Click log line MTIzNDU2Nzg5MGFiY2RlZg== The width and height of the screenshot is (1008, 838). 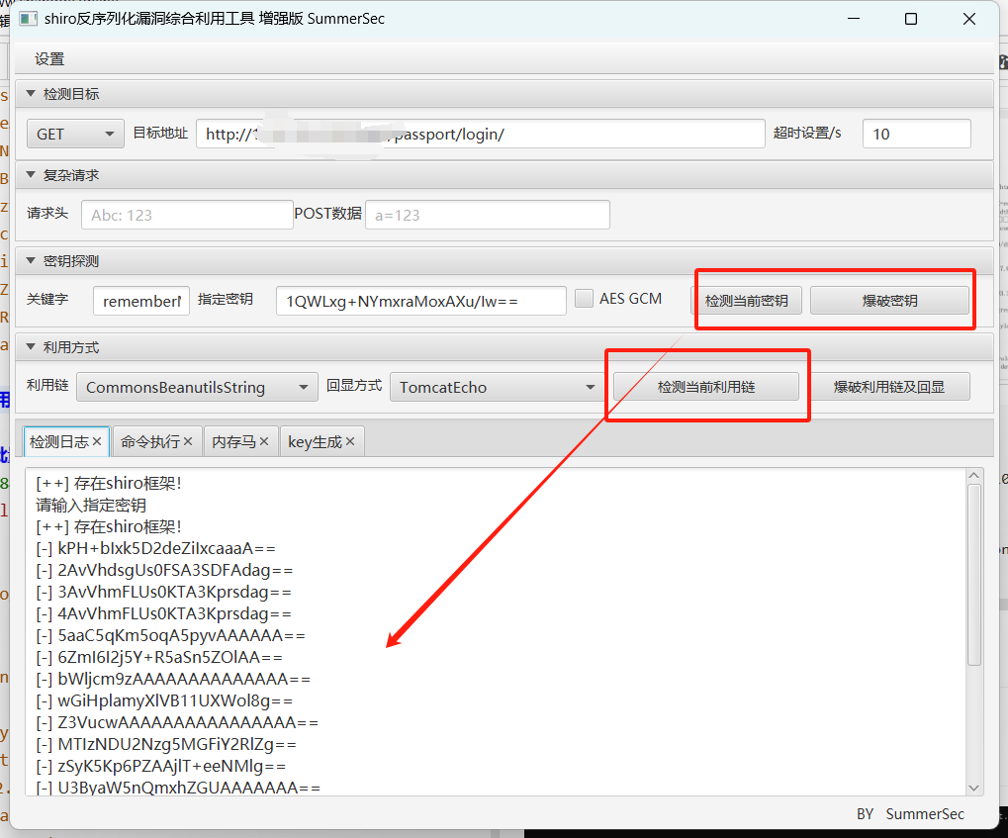(166, 745)
